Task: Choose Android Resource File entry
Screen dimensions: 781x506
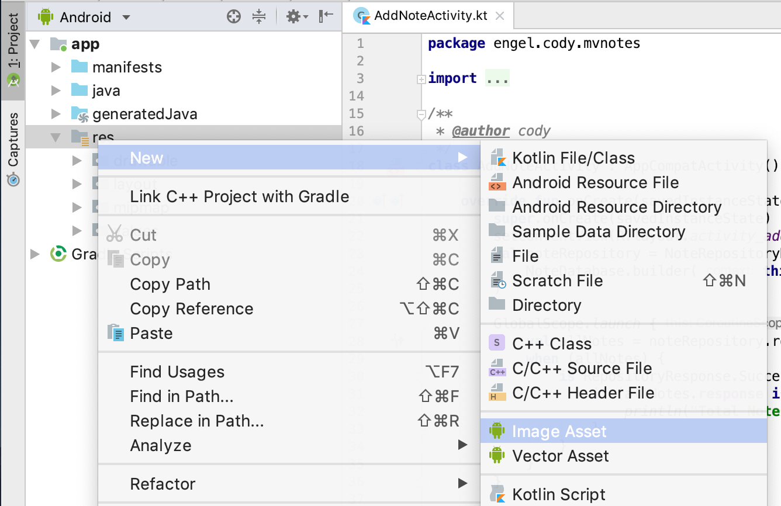Action: tap(595, 182)
